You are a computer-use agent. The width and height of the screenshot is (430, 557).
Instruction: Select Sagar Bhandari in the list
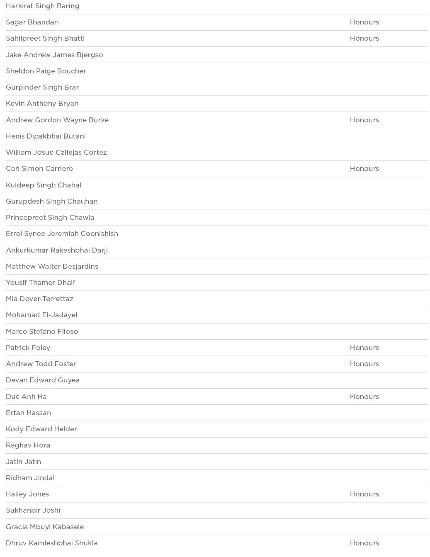pyautogui.click(x=32, y=22)
